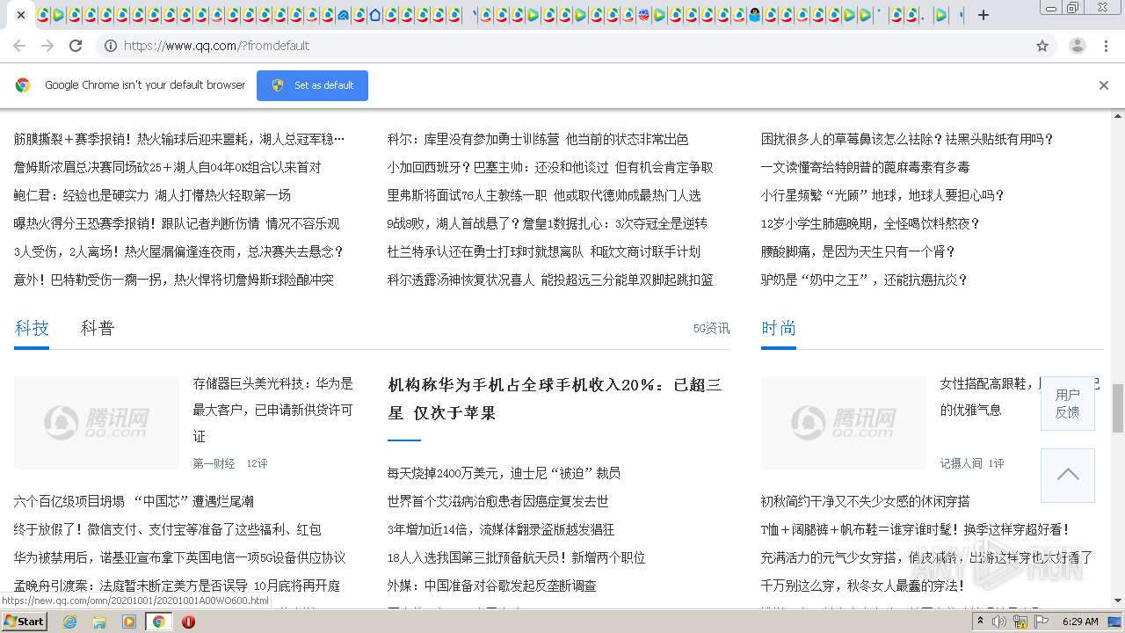Viewport: 1125px width, 633px height.
Task: Open article 小行星频繁"光顾"地球
Action: point(882,195)
